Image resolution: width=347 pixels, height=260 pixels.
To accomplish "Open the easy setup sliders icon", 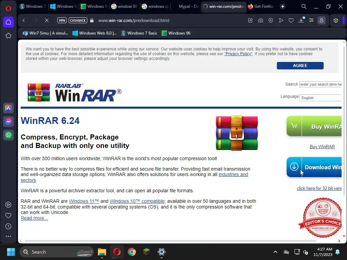I will tap(311, 20).
